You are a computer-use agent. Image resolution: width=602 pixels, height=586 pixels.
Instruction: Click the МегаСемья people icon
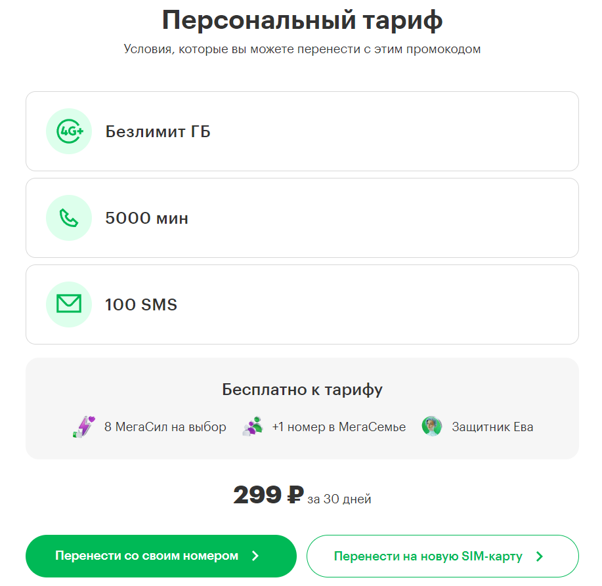(x=252, y=427)
